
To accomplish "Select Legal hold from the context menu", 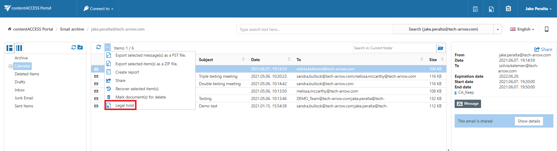I will click(124, 105).
